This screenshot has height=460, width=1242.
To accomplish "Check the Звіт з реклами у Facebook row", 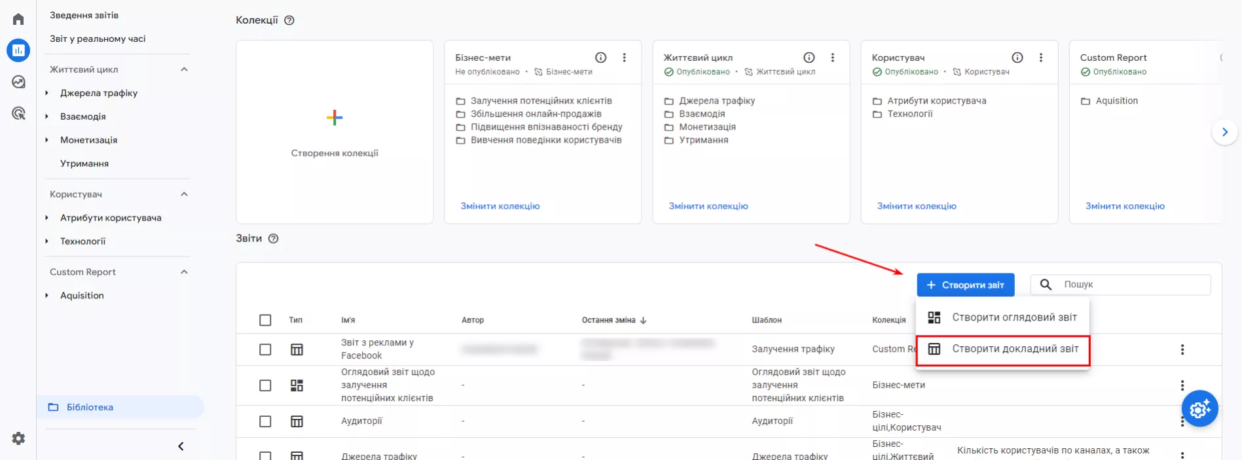I will 265,349.
